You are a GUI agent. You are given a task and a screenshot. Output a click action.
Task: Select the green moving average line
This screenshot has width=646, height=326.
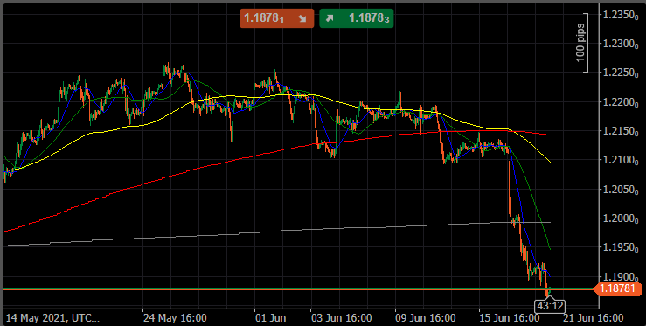536,206
